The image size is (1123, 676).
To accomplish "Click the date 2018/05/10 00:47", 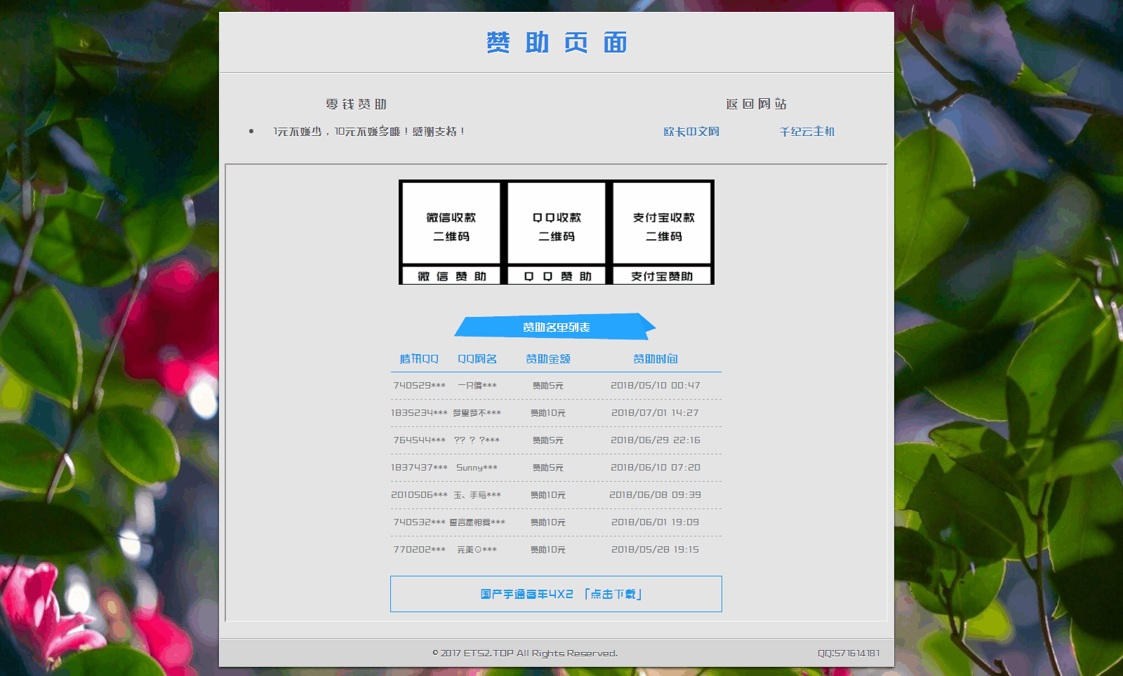I will coord(656,385).
